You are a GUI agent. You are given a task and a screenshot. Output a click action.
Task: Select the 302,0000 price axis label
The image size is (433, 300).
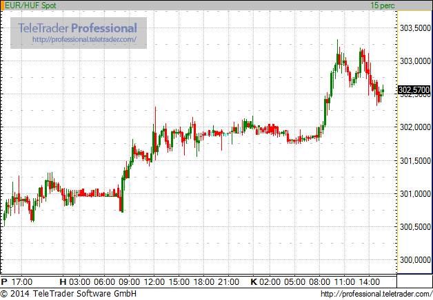click(415, 127)
